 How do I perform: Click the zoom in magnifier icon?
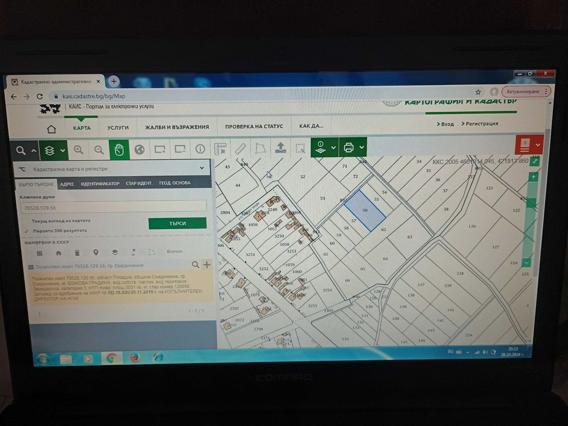click(x=79, y=150)
